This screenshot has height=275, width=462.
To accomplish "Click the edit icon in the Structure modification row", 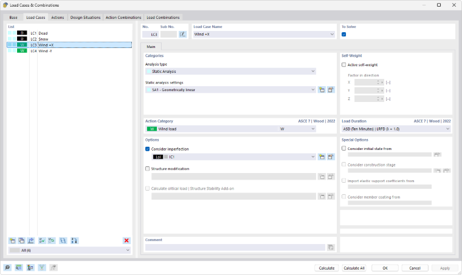I will (331, 177).
